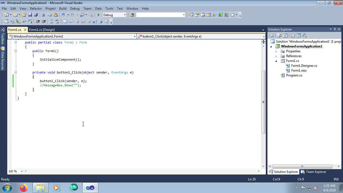Cut selection with the scissors icon
The image size is (343, 193).
click(x=43, y=15)
